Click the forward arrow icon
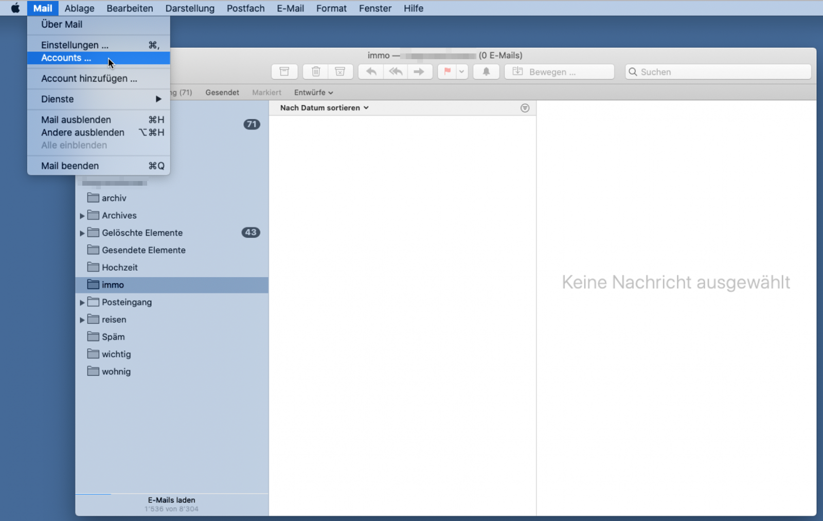Screen dimensions: 823x521 click(419, 71)
